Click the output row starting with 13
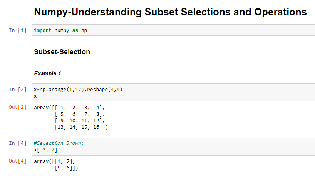This screenshot has width=315, height=176. (x=81, y=127)
